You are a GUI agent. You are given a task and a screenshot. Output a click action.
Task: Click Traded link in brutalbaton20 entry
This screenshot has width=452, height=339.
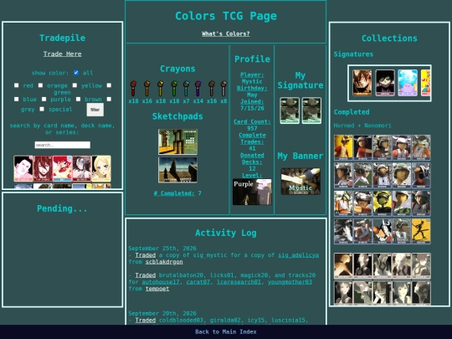coord(146,275)
